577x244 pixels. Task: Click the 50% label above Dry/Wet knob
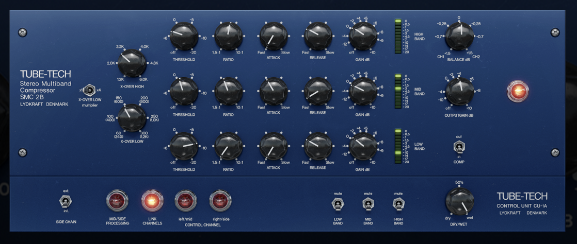[x=459, y=182]
